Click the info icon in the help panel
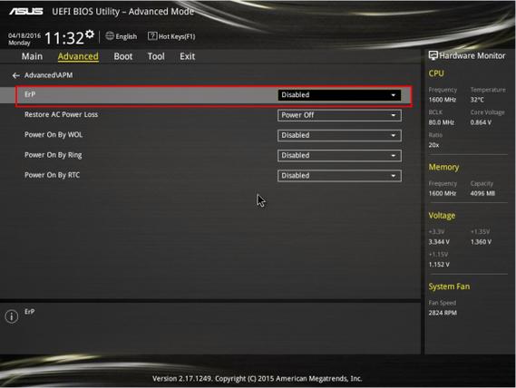Viewport: 516px width, 388px height. click(12, 316)
